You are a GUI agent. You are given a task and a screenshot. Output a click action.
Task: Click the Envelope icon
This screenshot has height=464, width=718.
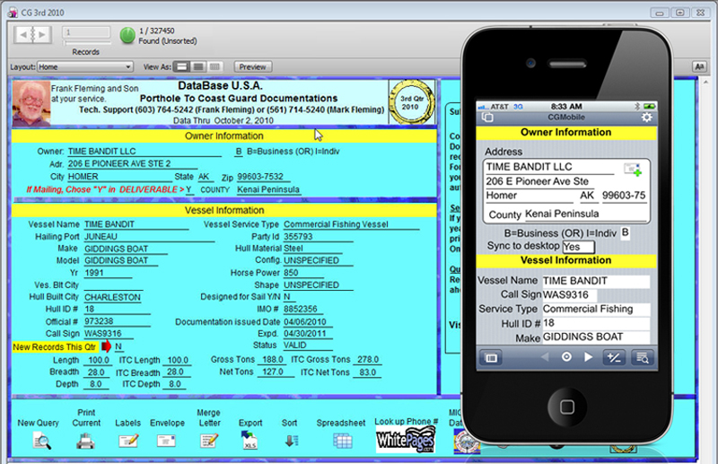click(166, 441)
